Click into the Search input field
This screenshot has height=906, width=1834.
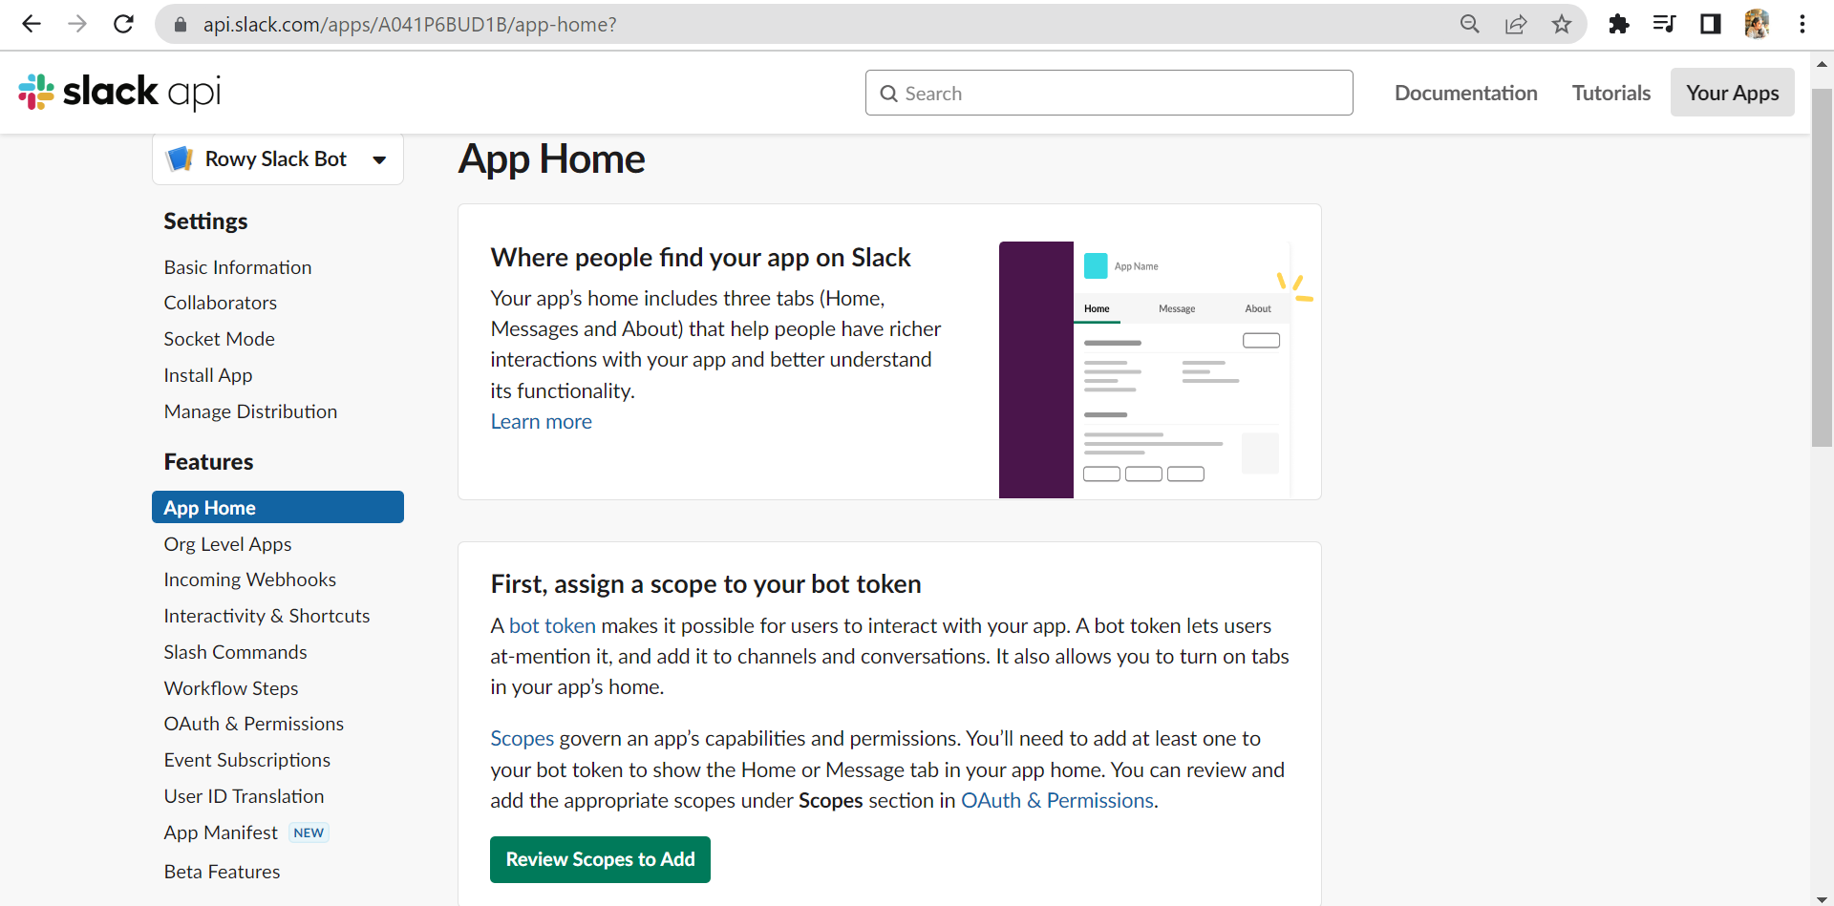(x=1108, y=93)
